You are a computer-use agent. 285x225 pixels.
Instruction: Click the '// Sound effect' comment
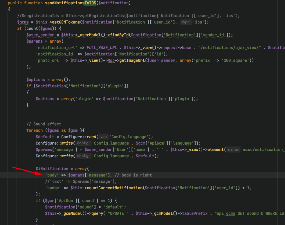click(x=44, y=124)
